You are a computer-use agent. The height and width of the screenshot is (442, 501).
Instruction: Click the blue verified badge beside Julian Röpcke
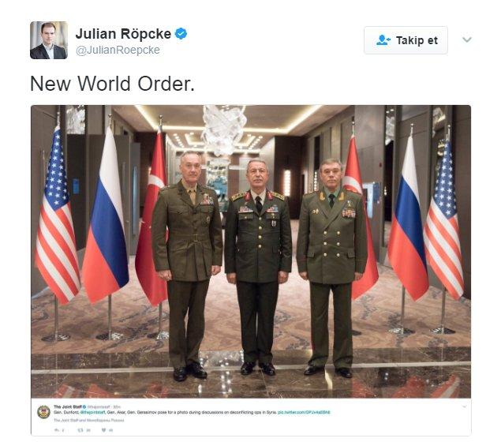(181, 34)
